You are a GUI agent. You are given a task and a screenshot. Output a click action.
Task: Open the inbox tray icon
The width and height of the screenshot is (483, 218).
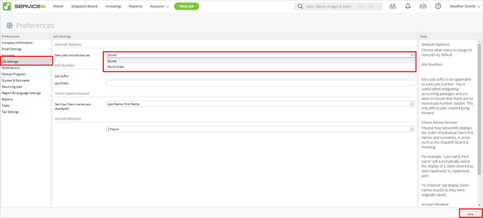click(x=423, y=6)
